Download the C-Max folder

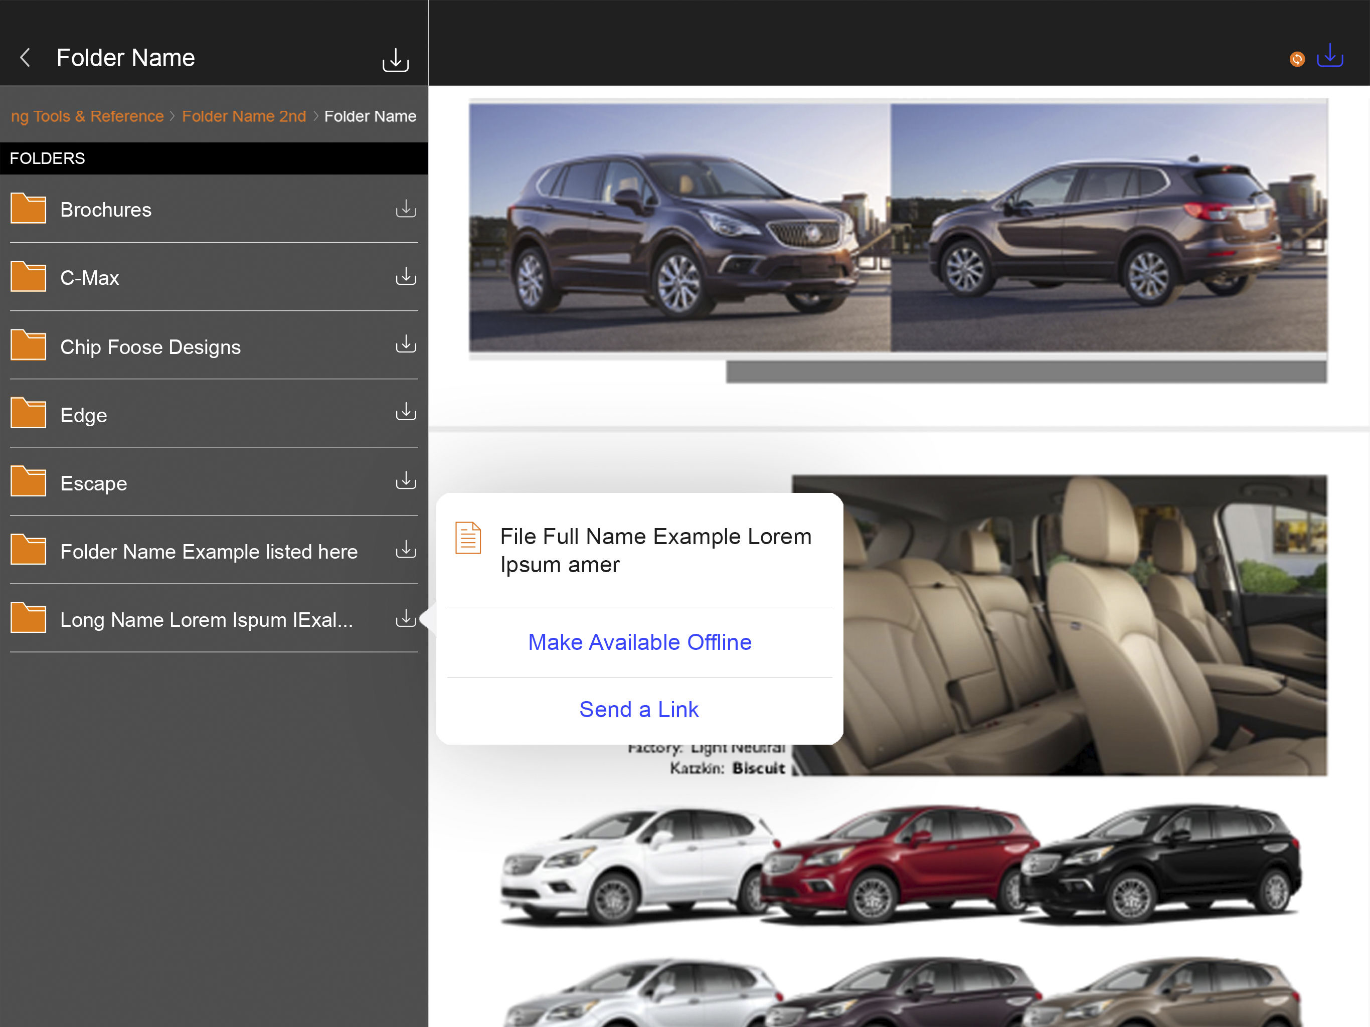coord(406,276)
